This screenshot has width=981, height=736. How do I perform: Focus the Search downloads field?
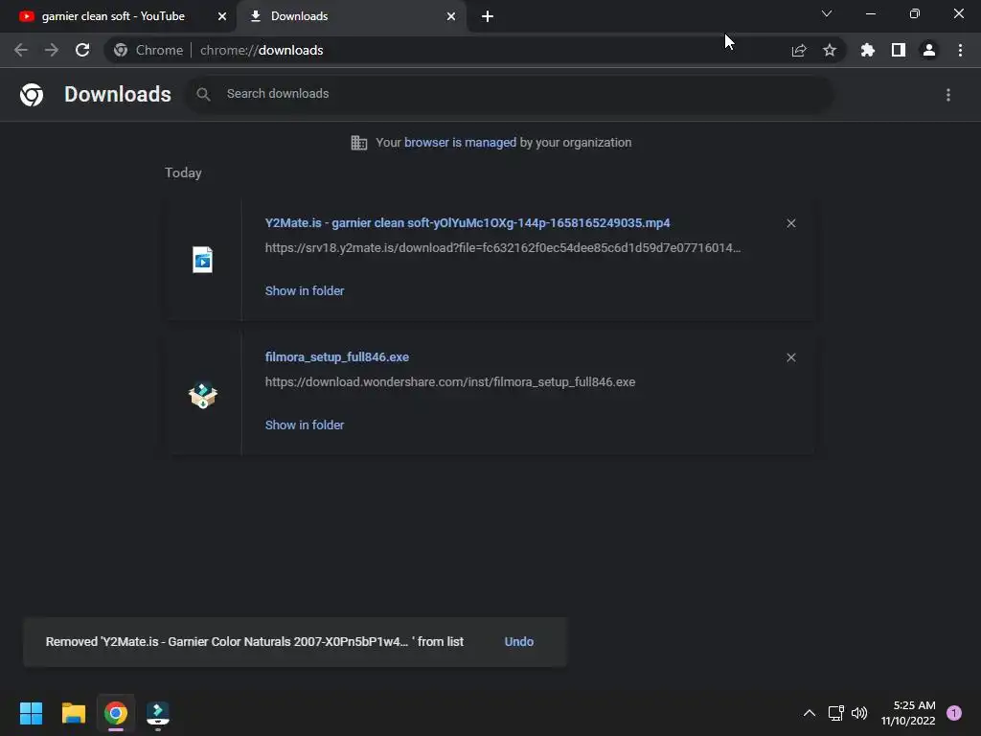pos(510,94)
